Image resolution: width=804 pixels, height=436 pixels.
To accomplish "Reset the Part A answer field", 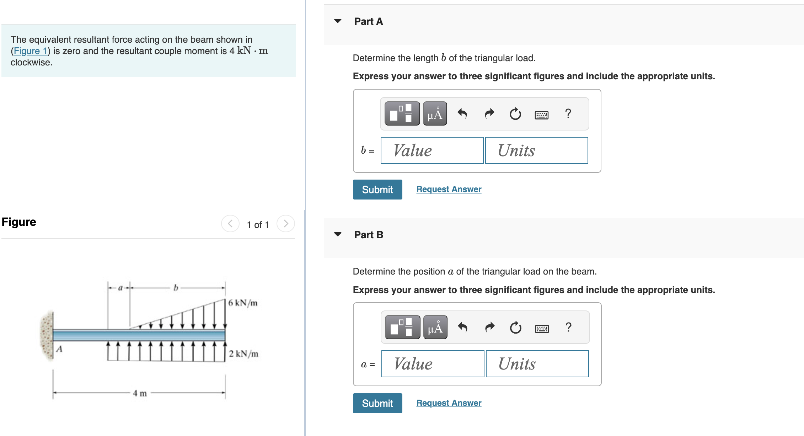I will pos(515,114).
